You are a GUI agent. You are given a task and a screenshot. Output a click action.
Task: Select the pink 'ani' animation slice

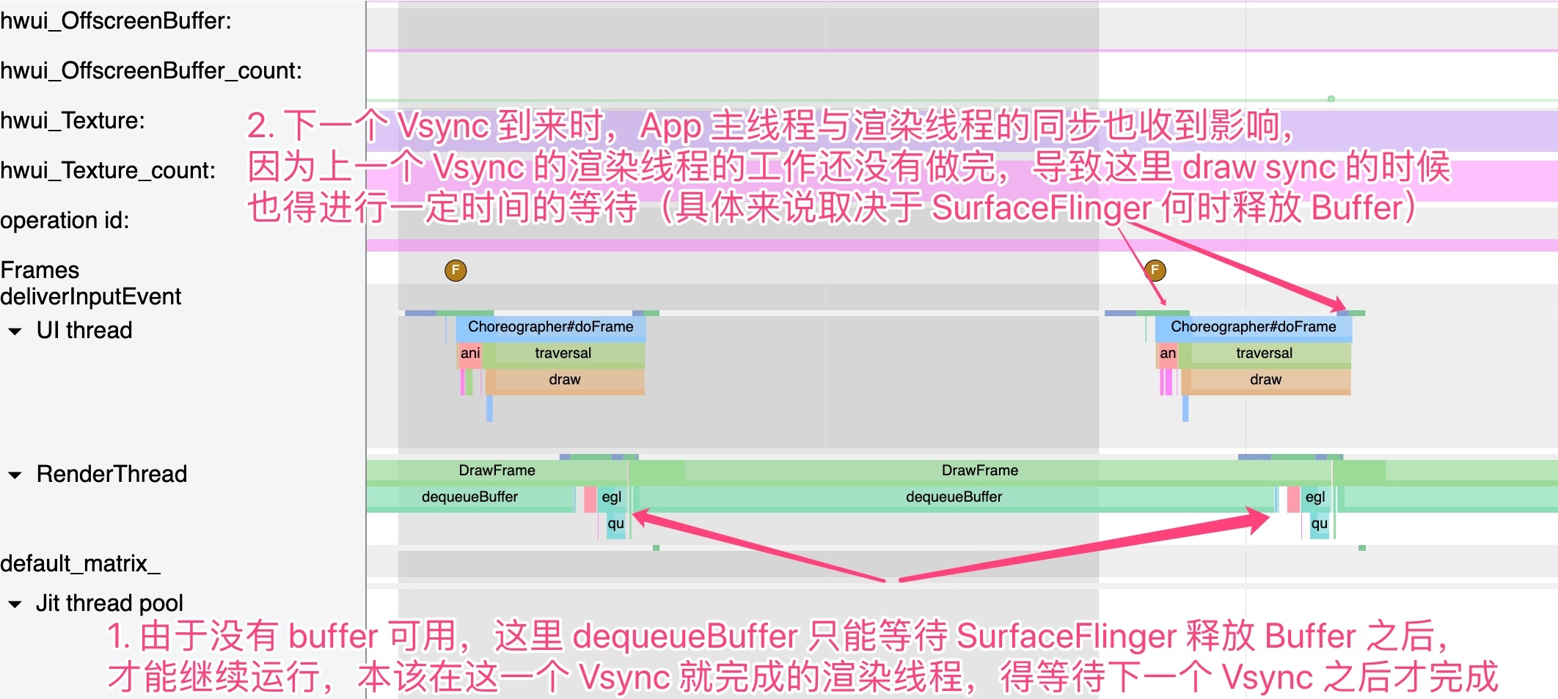click(x=469, y=354)
